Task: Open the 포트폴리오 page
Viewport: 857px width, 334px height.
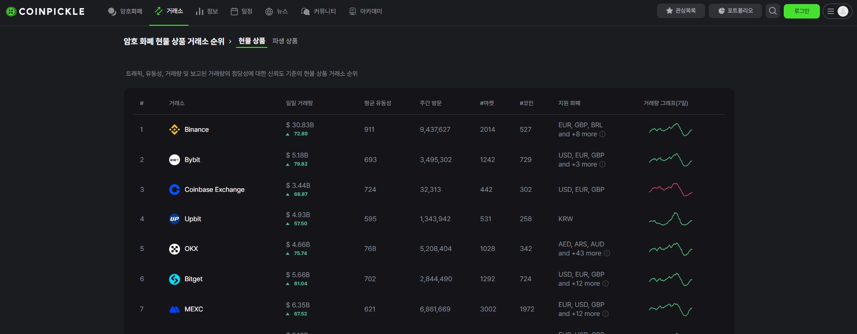Action: click(735, 11)
